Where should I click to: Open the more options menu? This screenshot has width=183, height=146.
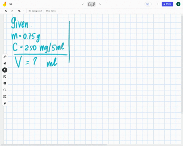[x=158, y=4]
